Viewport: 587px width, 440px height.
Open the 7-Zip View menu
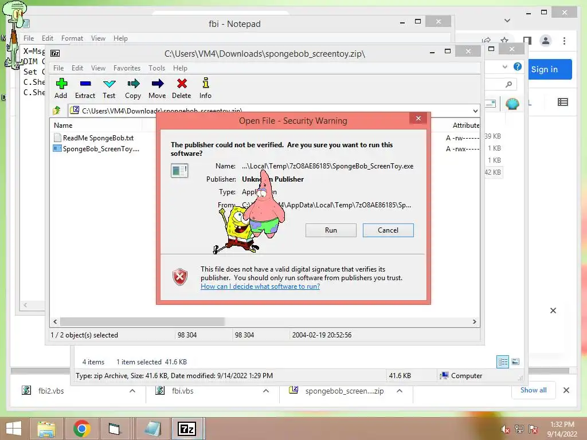click(x=98, y=68)
